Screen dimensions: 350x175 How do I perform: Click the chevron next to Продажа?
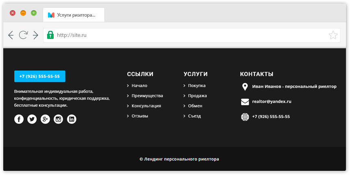tap(185, 96)
